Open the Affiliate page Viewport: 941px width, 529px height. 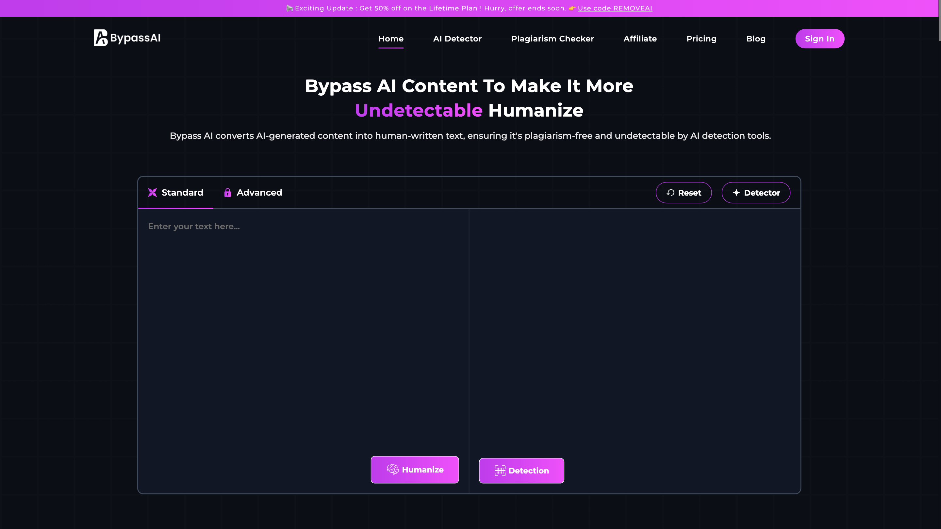coord(640,39)
